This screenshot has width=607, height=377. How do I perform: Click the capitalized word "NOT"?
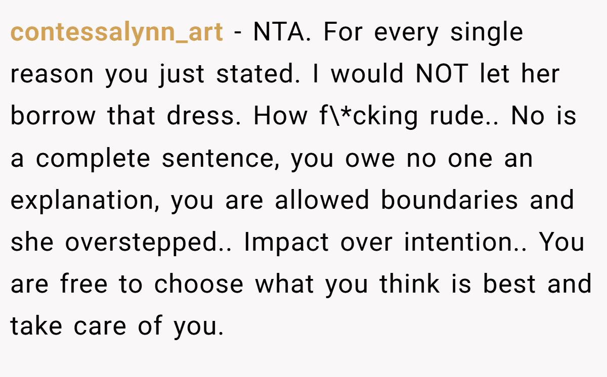click(442, 74)
